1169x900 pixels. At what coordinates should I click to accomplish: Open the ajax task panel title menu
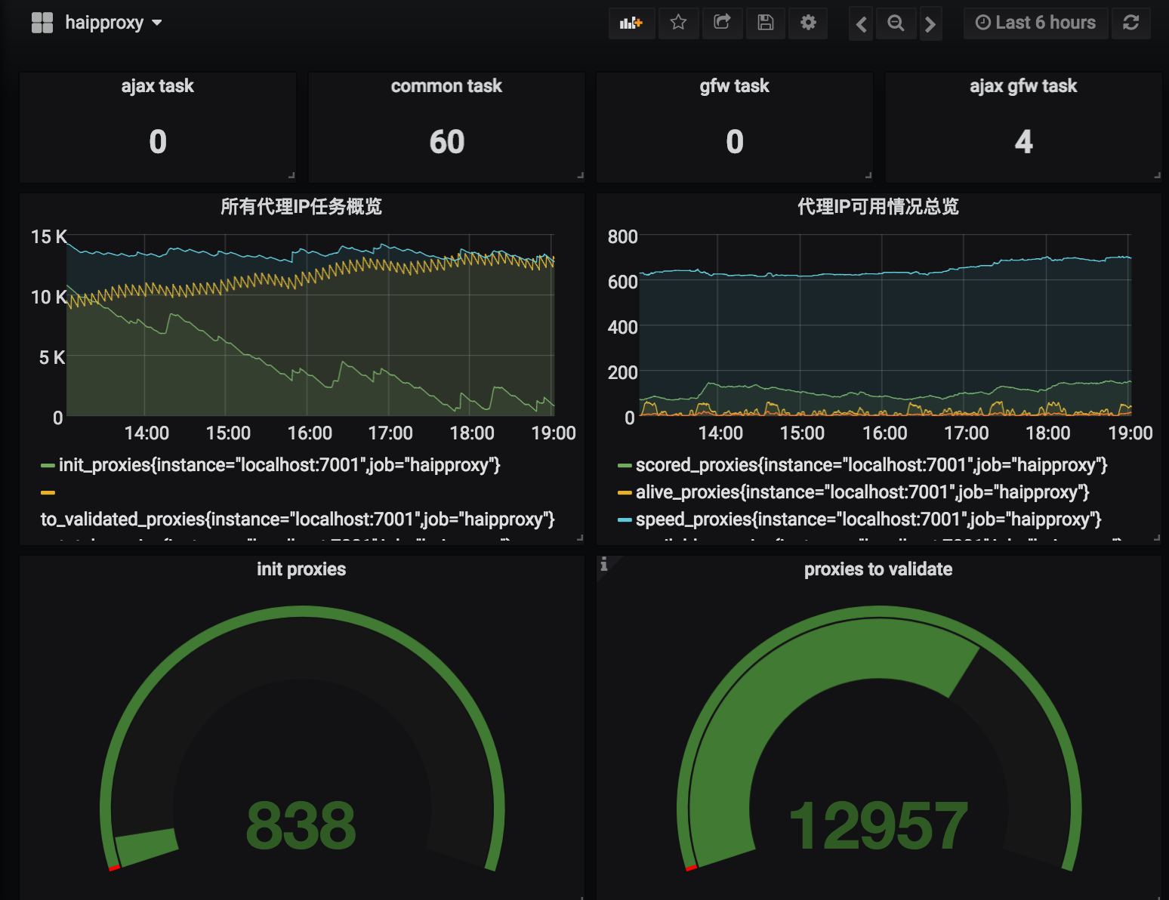[158, 86]
